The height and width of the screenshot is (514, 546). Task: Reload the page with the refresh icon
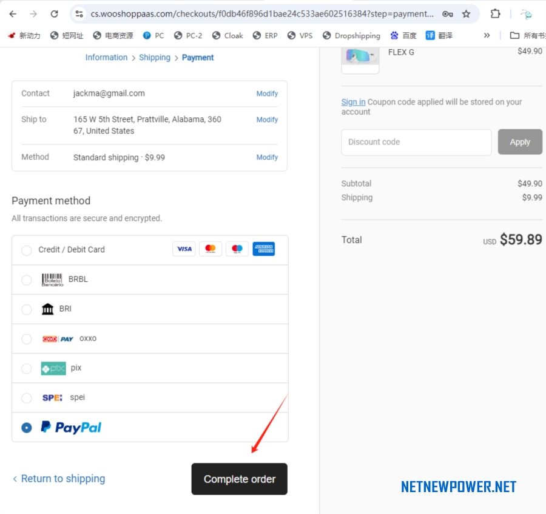[55, 14]
